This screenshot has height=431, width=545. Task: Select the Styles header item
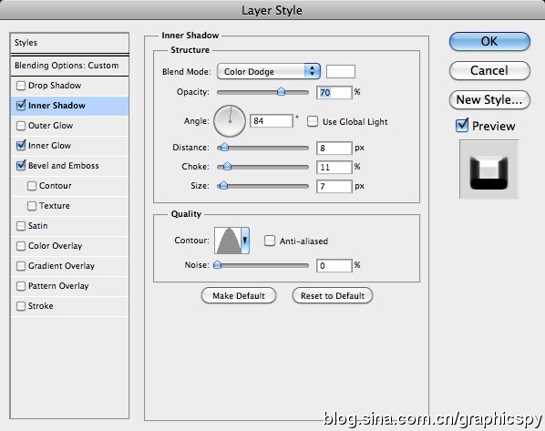pos(70,43)
